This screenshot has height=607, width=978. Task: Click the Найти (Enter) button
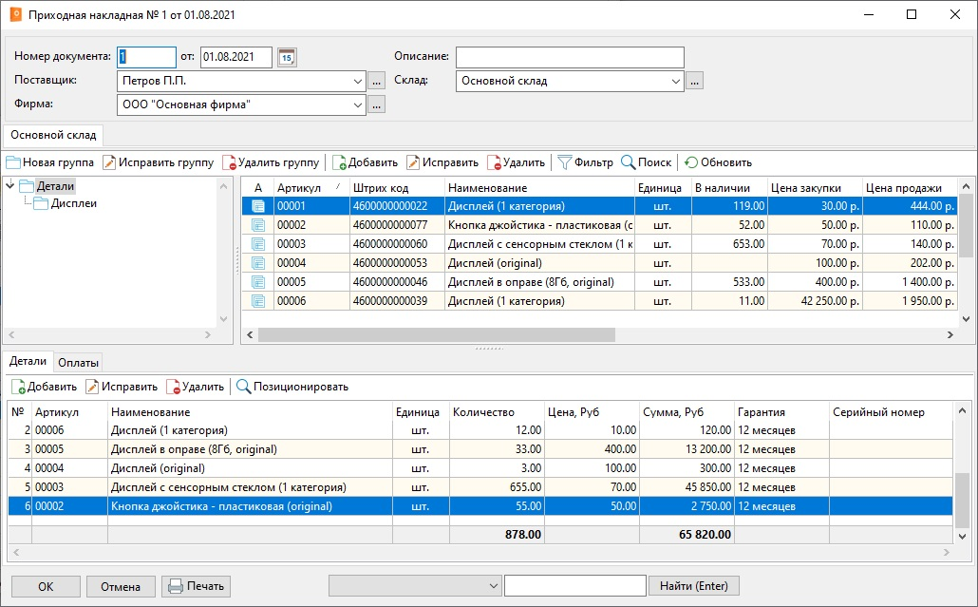693,586
